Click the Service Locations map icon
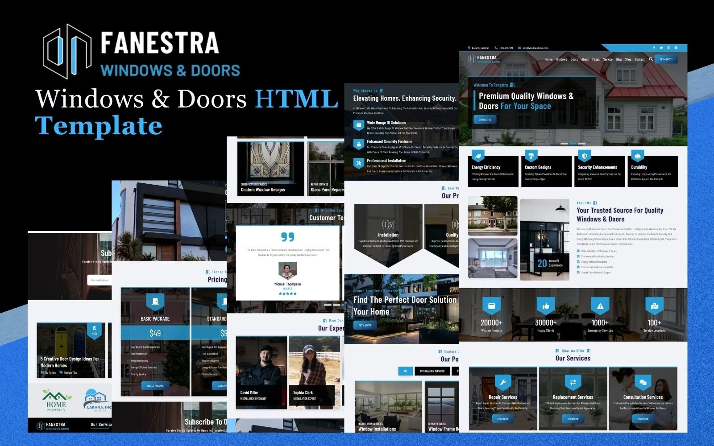The height and width of the screenshot is (446, 714). click(x=655, y=306)
